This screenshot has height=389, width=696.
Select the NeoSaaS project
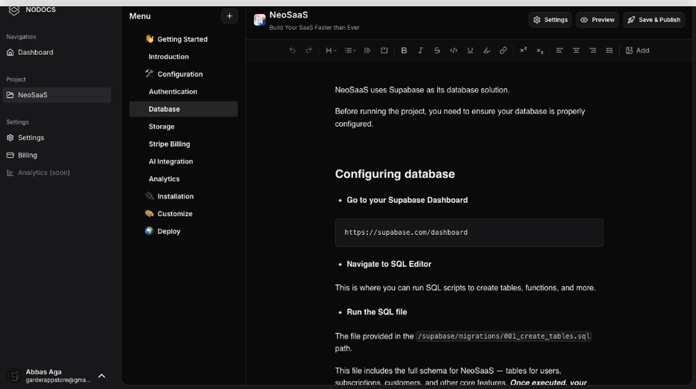click(57, 95)
